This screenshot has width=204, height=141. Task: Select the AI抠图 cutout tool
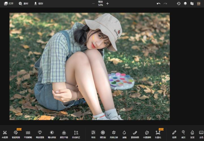point(5,134)
